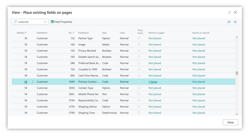Click Not placed reports link for Privacy Blocked
Screen dimensions: 251x136
[x=199, y=50]
